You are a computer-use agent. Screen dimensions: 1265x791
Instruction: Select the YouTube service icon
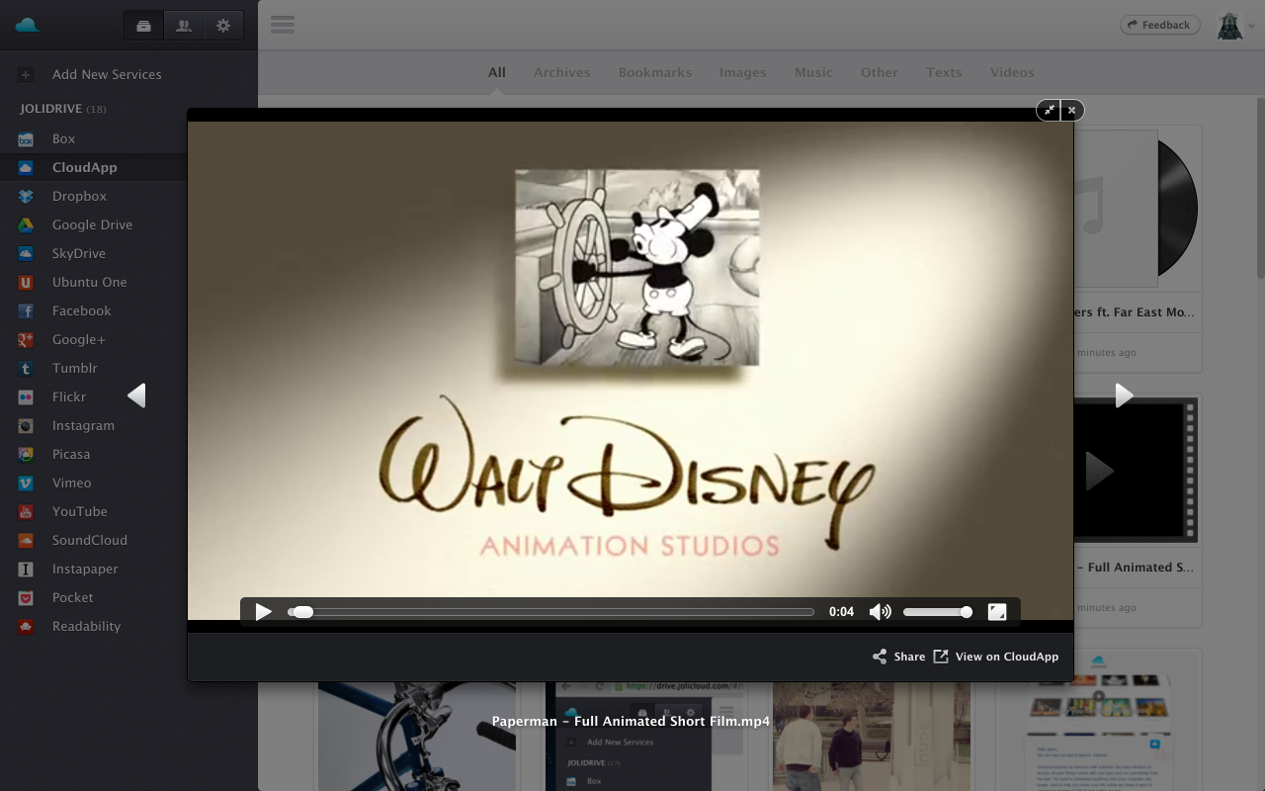click(x=27, y=512)
